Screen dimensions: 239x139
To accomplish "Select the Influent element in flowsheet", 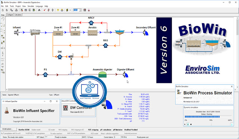I will (16, 32).
